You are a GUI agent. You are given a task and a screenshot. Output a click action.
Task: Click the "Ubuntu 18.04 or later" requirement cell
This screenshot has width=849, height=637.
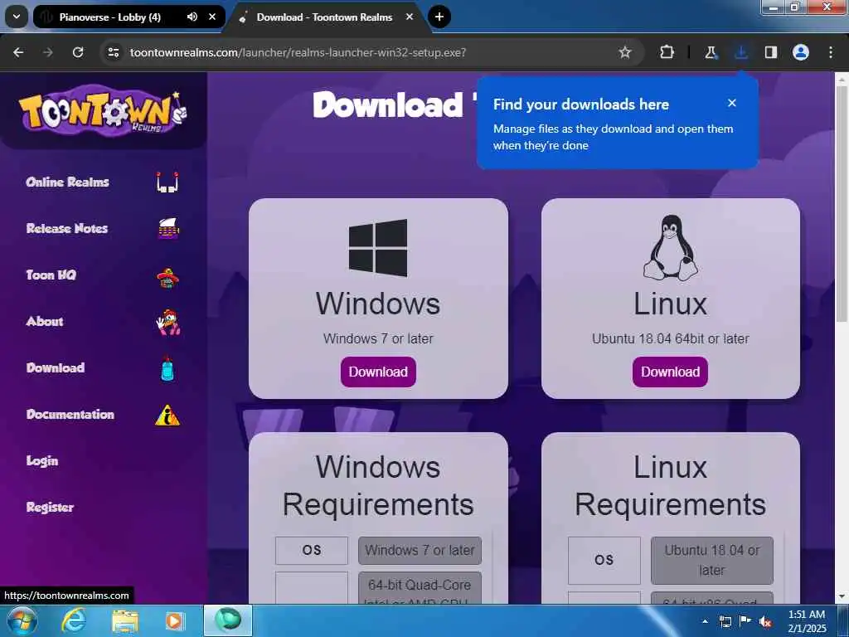712,560
